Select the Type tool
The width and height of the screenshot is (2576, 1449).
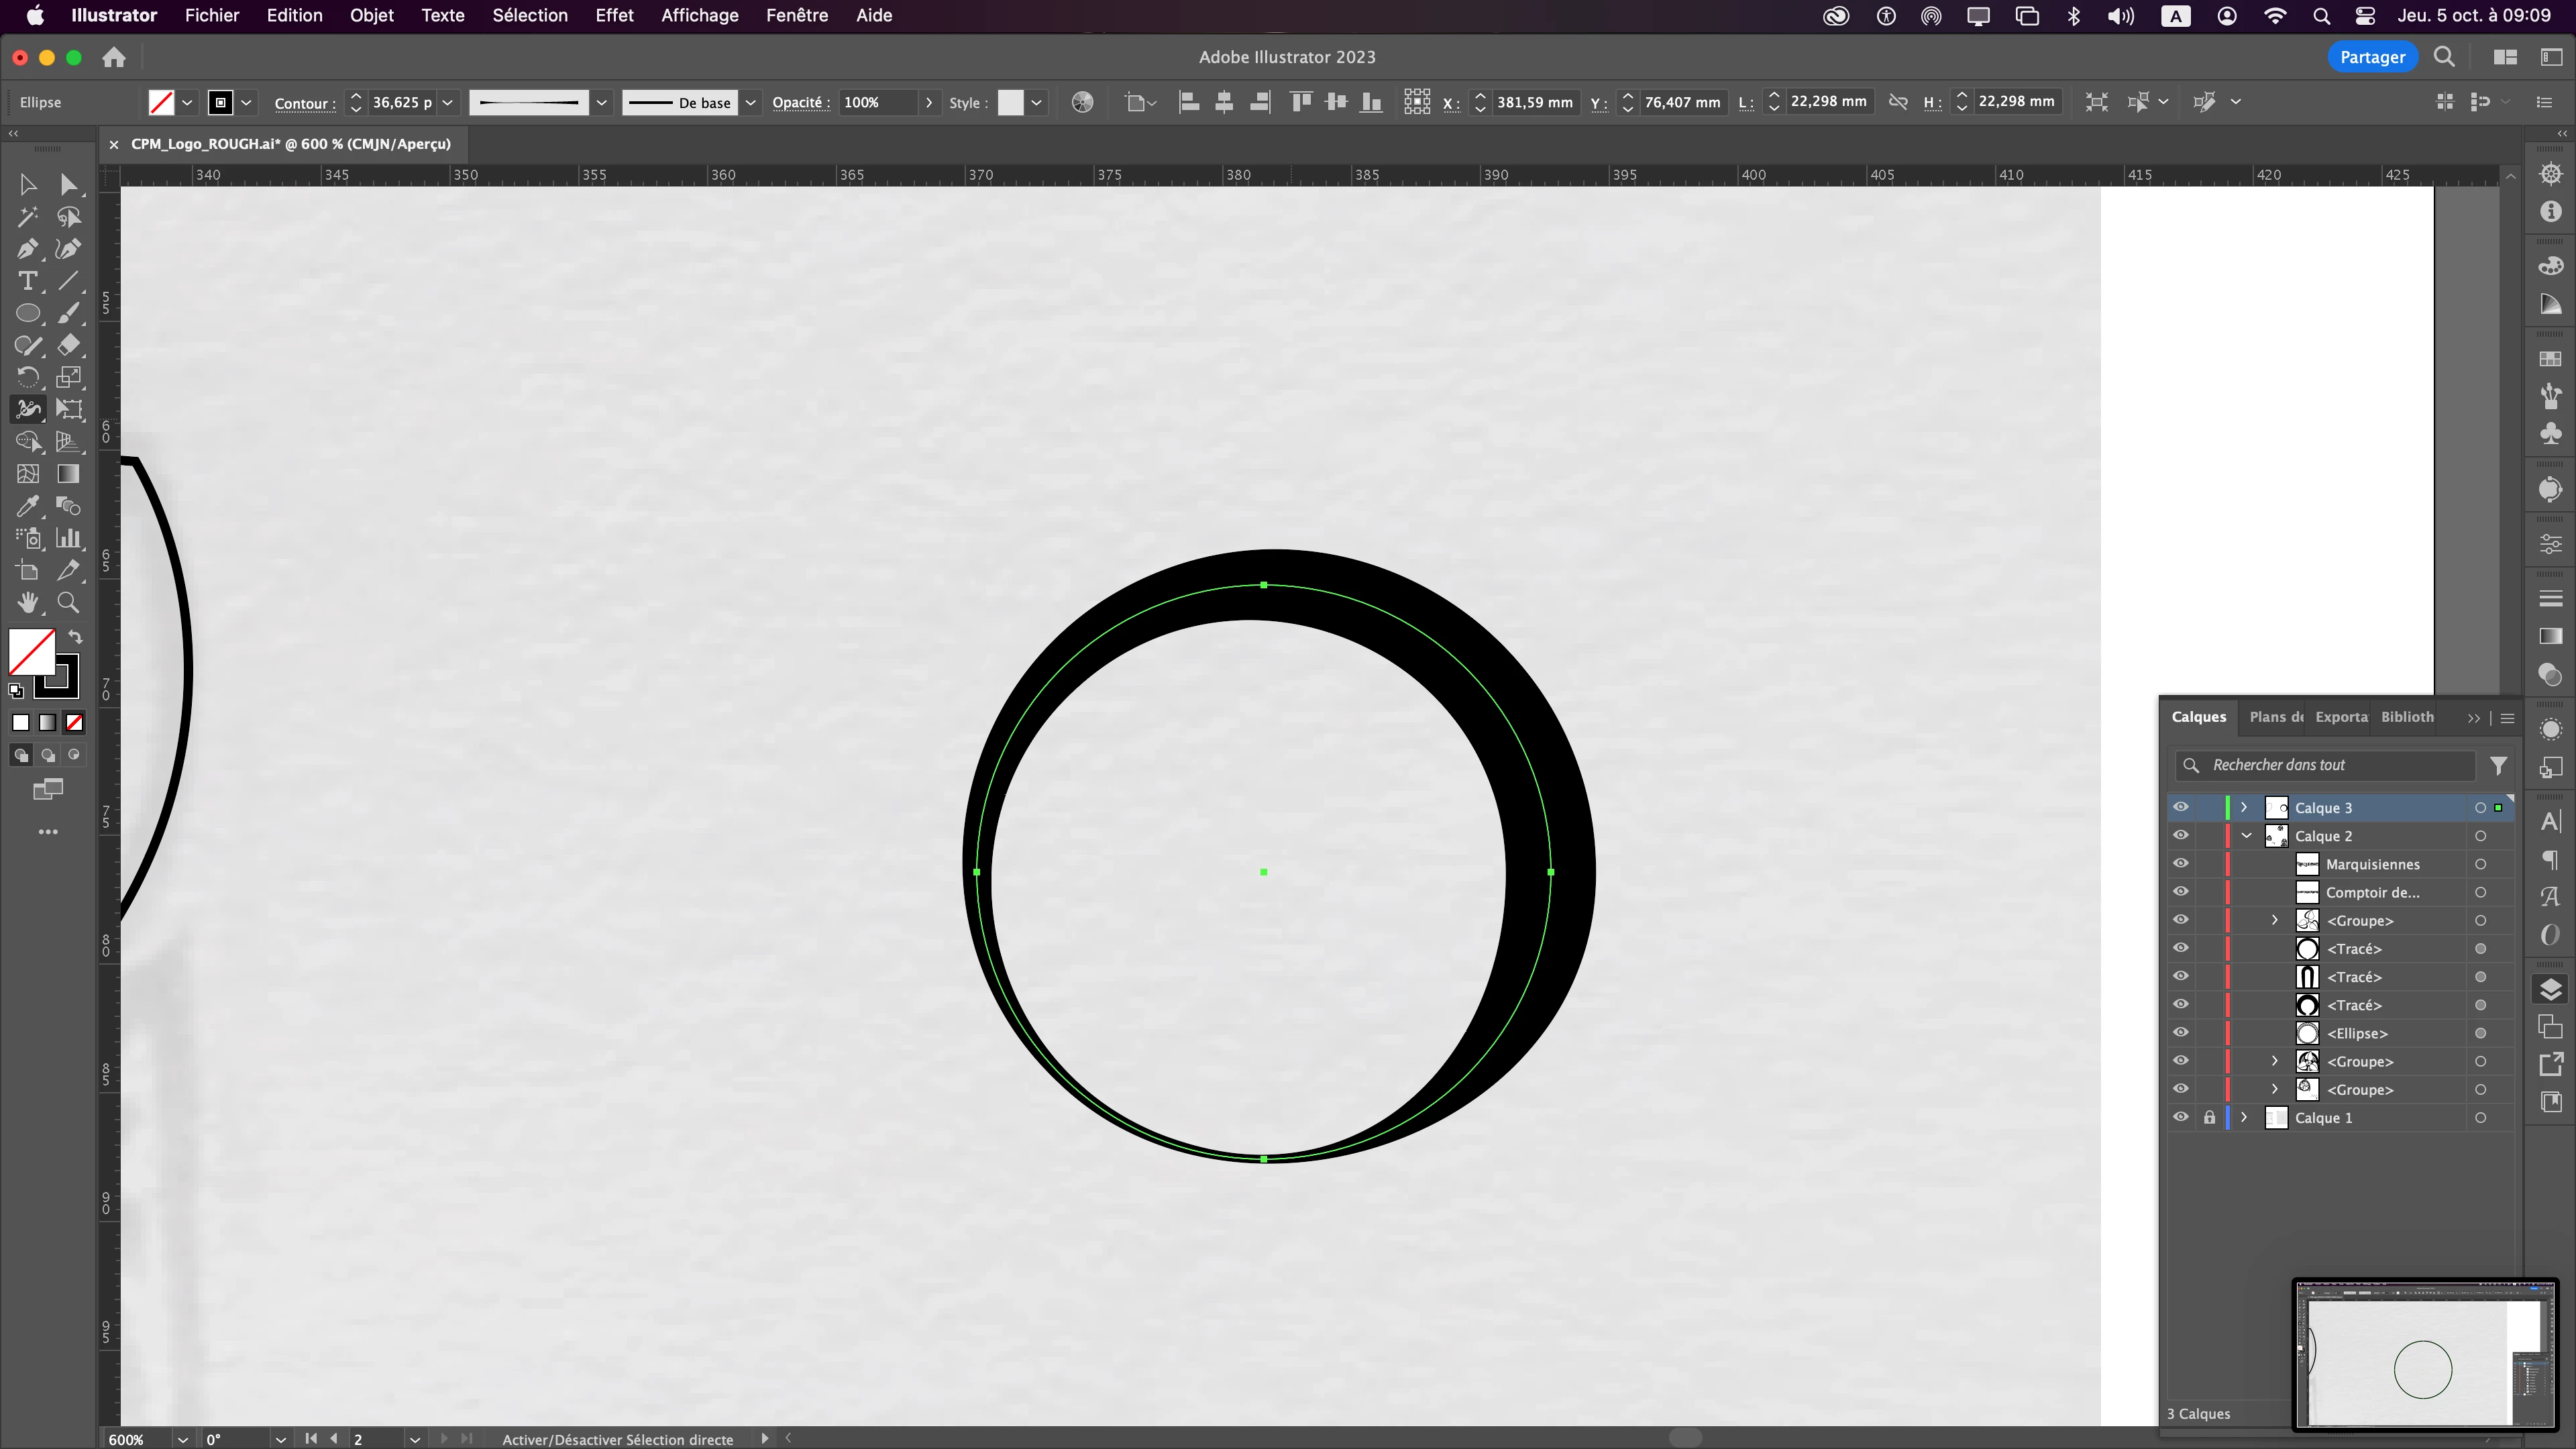pyautogui.click(x=27, y=281)
